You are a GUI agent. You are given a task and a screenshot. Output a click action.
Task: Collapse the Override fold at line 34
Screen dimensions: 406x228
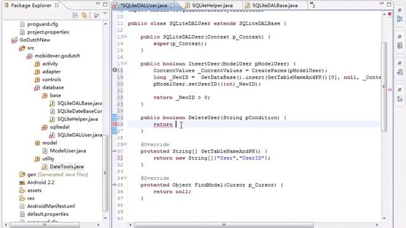pyautogui.click(x=126, y=177)
